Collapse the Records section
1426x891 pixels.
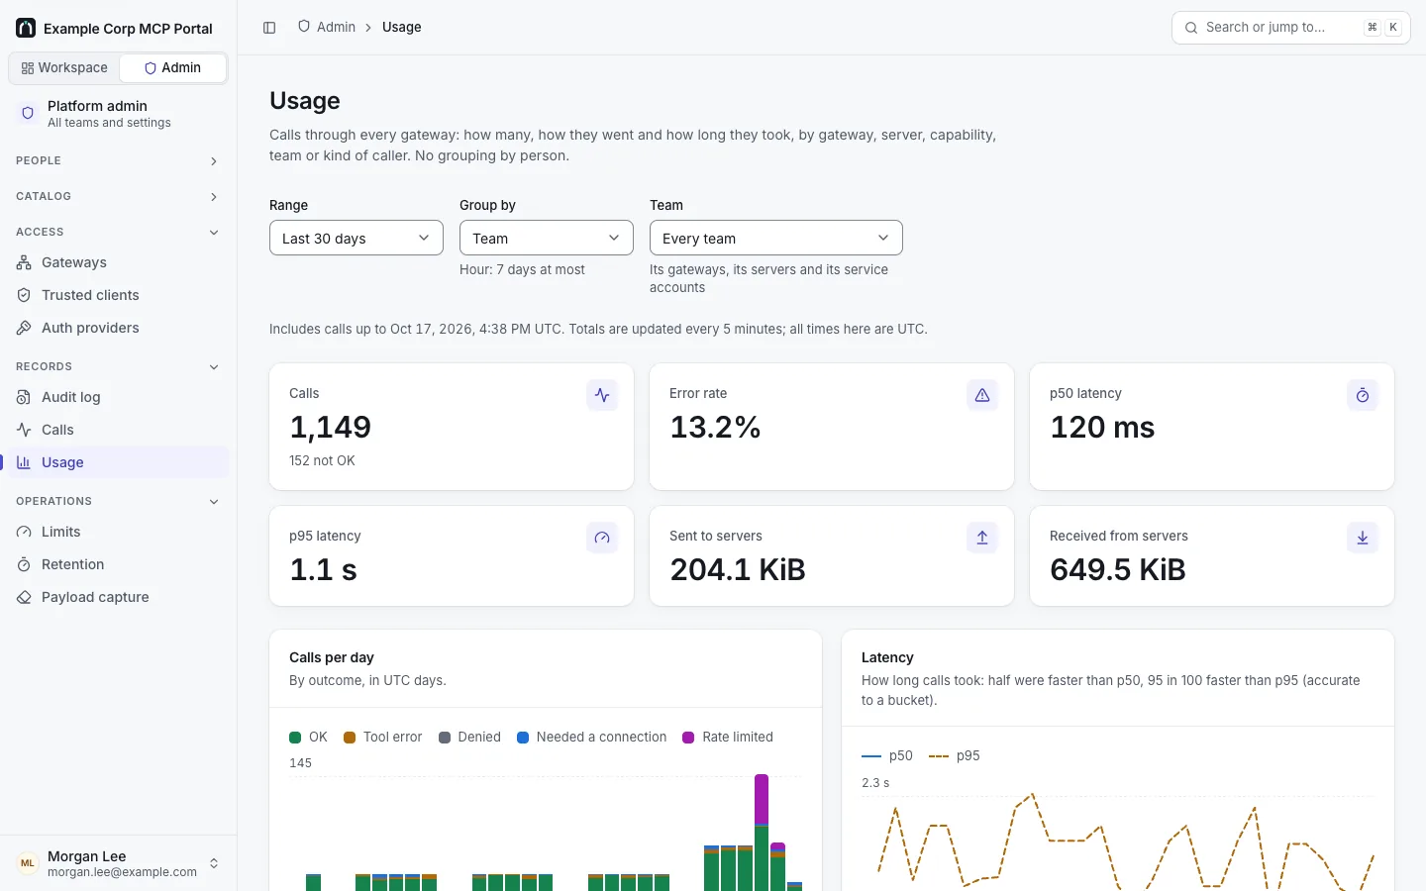click(119, 366)
